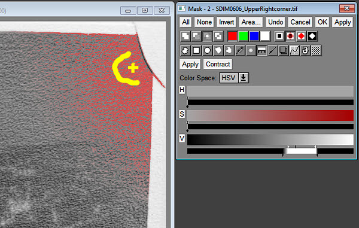Click the H hue range slider bar
Image resolution: width=359 pixels, height=228 pixels.
270,102
